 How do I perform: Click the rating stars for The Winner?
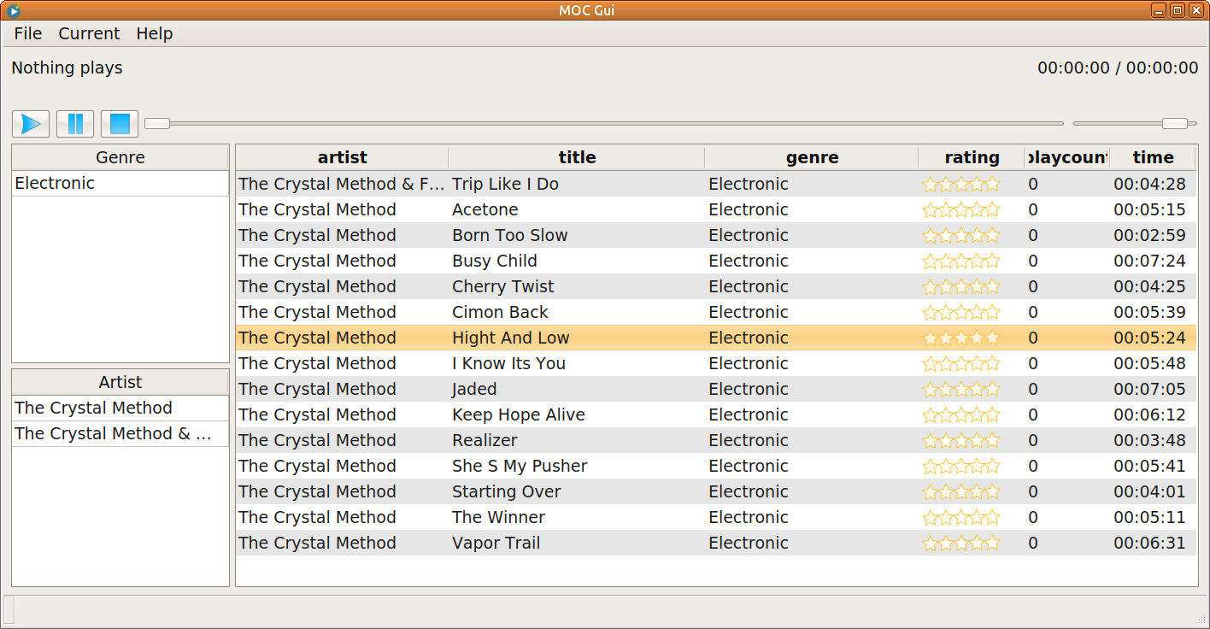click(x=961, y=517)
